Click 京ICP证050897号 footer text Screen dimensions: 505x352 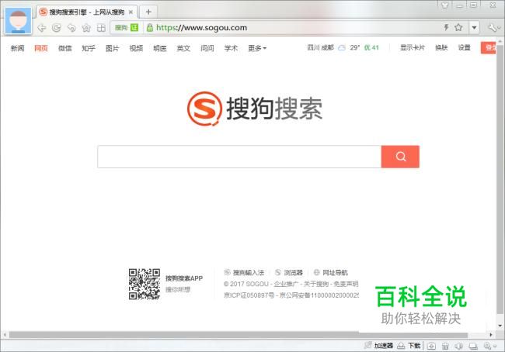click(249, 295)
